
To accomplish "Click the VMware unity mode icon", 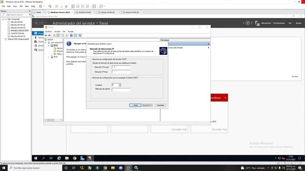I will point(88,6).
